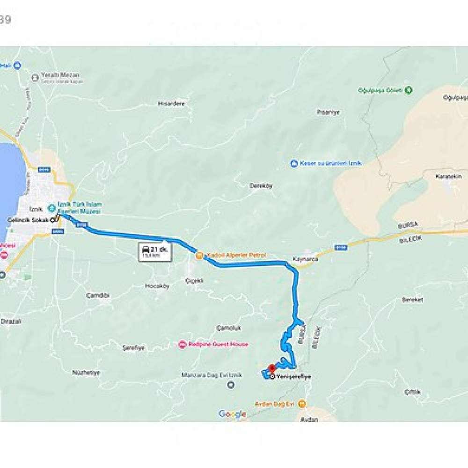
Task: Click the Manzara Dağ Evi İznik marker
Action: click(x=230, y=385)
